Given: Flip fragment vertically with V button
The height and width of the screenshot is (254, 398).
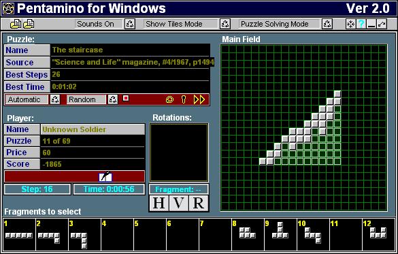Looking at the screenshot, I should pyautogui.click(x=179, y=203).
